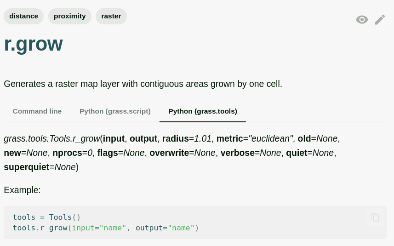Click the tools.r_grow call in the code block
394x246 pixels.
[40, 228]
